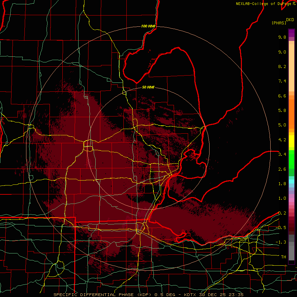This screenshot has height=297, width=297.
Task: Click the 1.8 scale value
Action: tap(282, 184)
